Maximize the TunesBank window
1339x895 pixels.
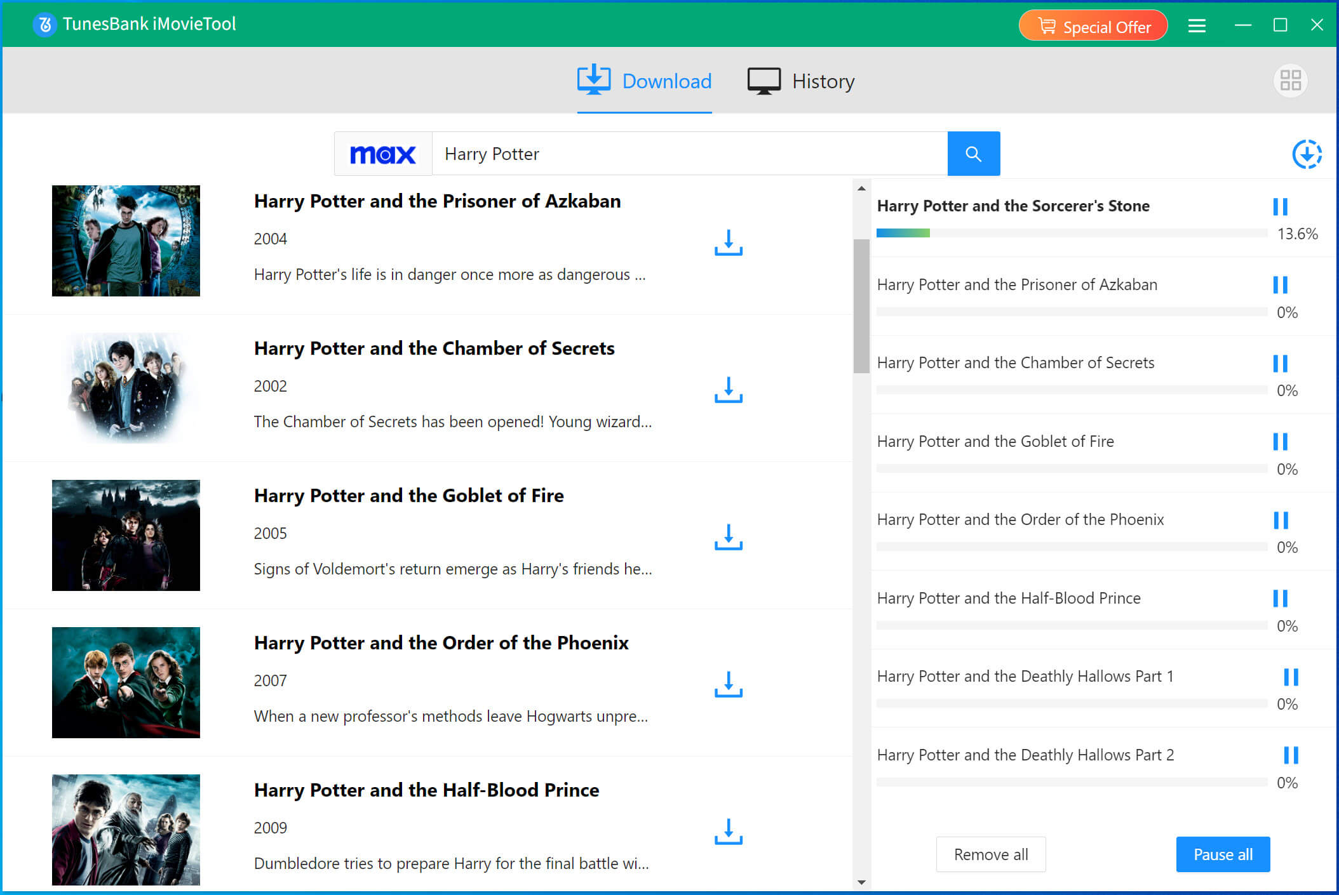pos(1280,25)
